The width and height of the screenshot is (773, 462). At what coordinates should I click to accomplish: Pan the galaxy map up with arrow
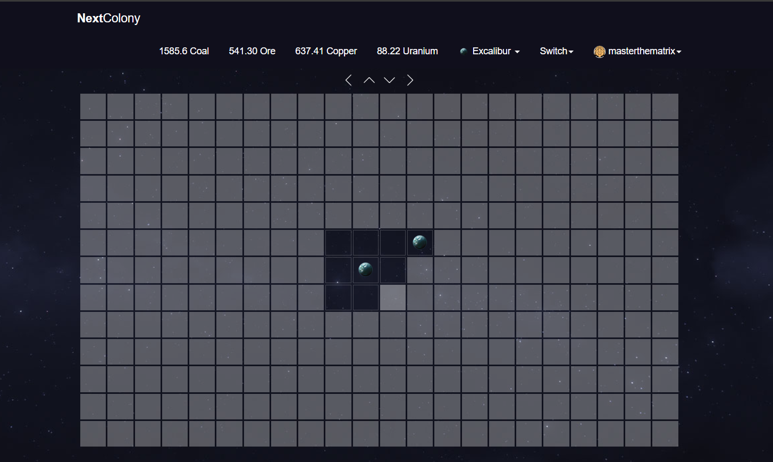click(369, 80)
